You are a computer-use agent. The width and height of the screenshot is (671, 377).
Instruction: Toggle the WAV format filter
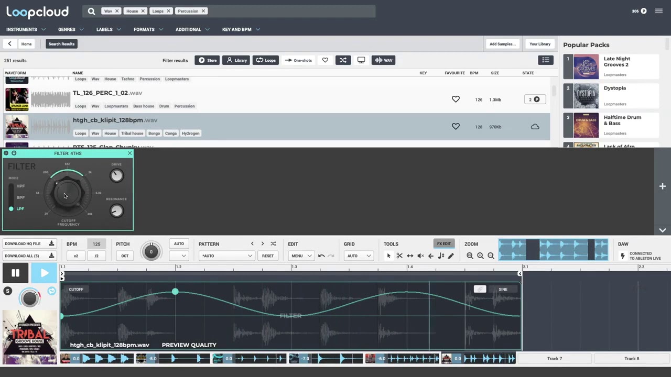coord(384,60)
